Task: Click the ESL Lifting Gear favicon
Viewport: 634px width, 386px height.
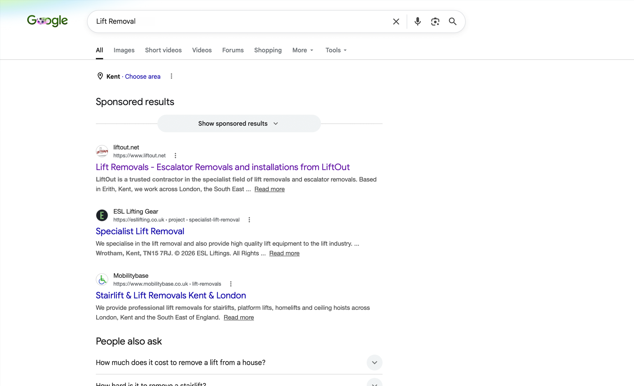Action: pos(102,215)
